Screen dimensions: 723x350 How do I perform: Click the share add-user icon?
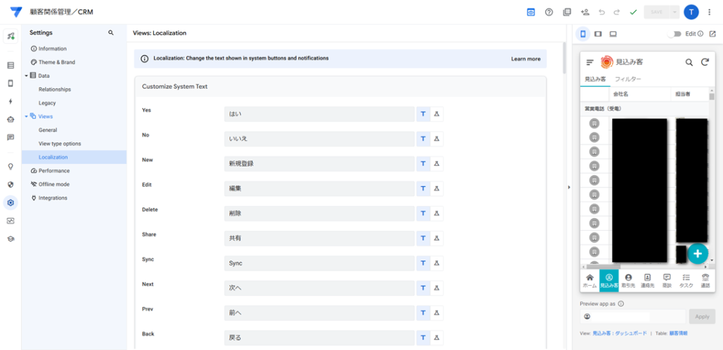pyautogui.click(x=585, y=13)
